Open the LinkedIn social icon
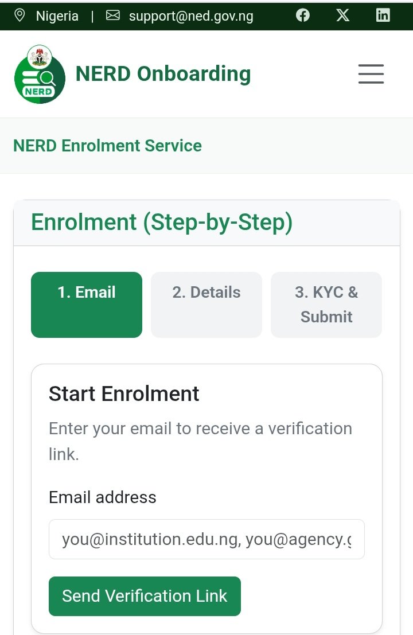Viewport: 413px width, 635px height. click(x=383, y=15)
